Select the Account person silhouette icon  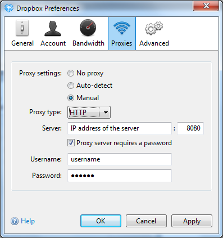pos(53,29)
